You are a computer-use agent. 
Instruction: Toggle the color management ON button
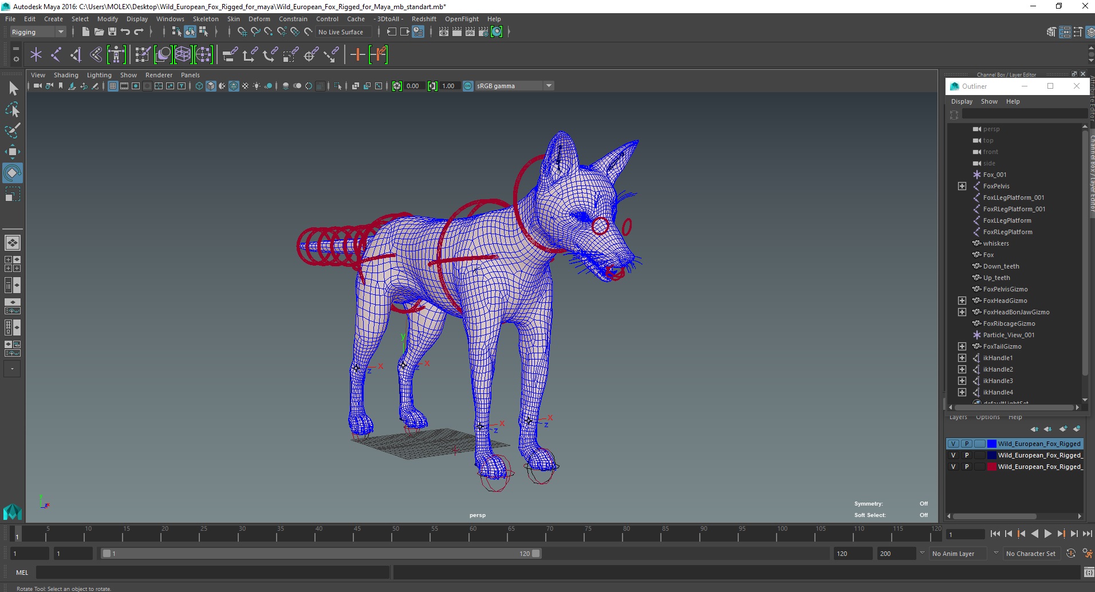tap(468, 86)
